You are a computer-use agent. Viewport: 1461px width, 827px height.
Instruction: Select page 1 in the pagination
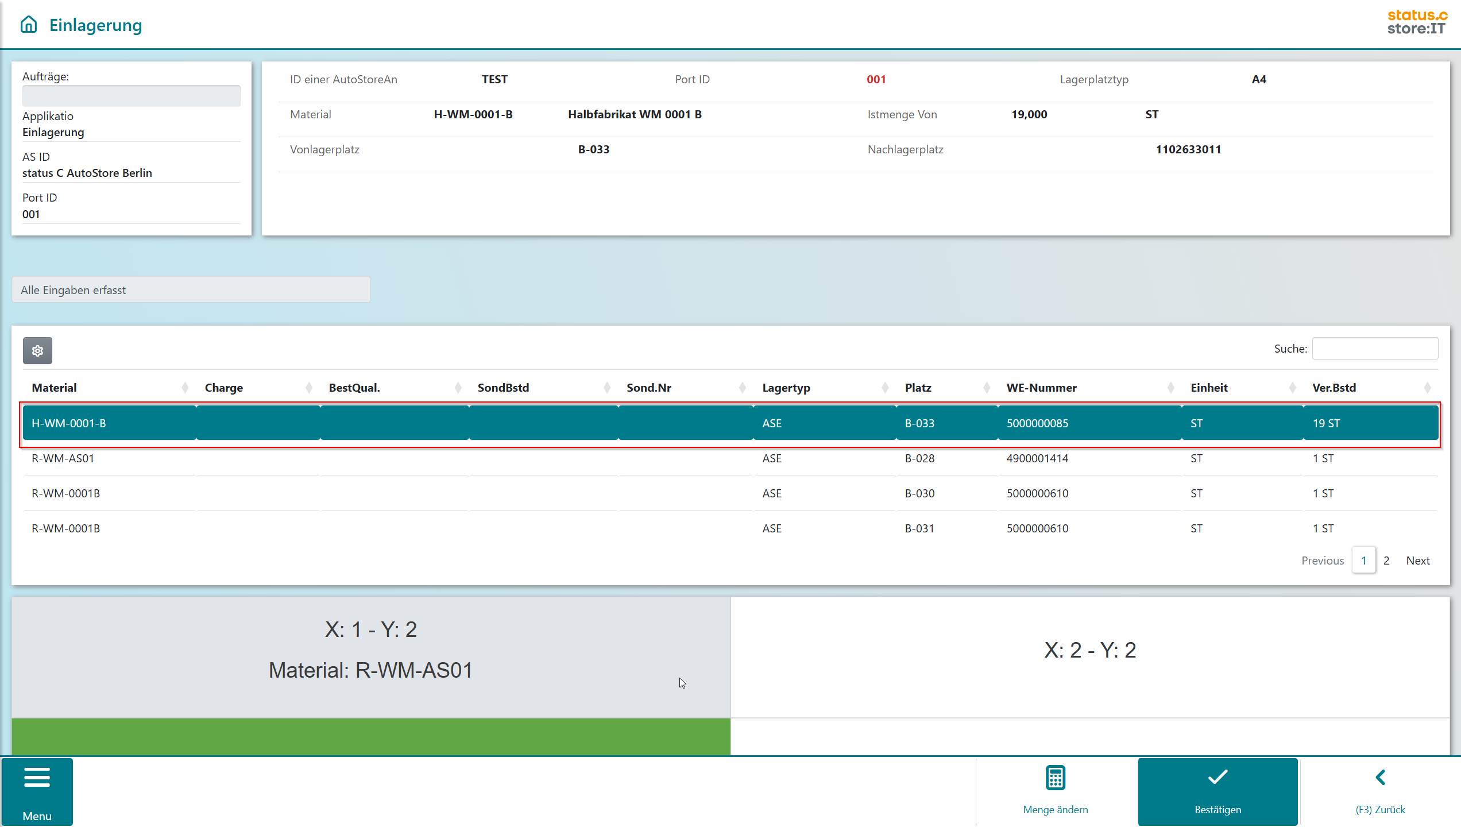pos(1363,561)
